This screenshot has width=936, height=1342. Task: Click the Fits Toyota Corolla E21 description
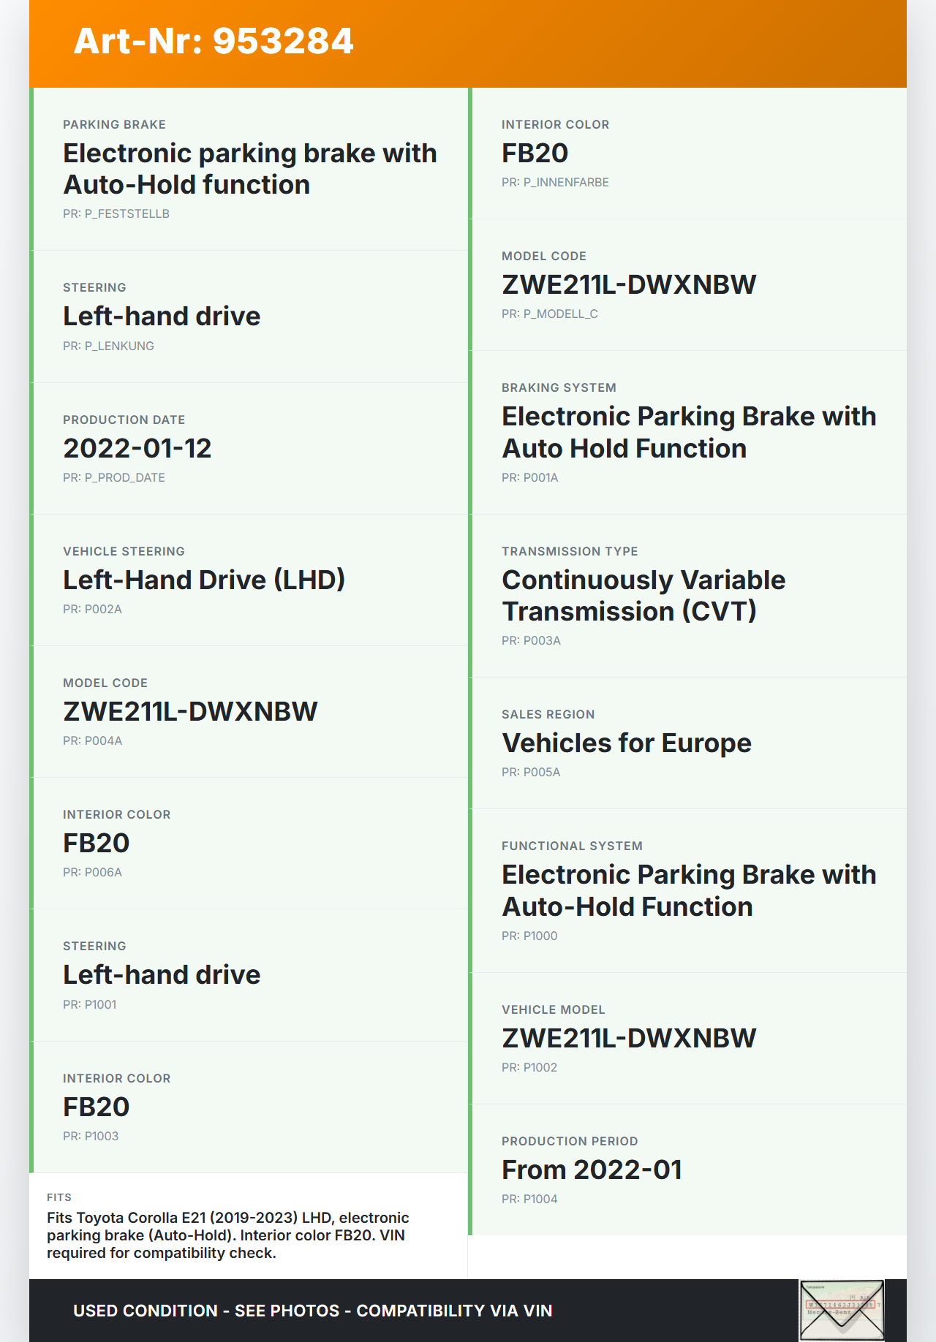tap(228, 1235)
